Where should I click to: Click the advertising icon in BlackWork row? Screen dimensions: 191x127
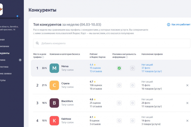click(119, 103)
